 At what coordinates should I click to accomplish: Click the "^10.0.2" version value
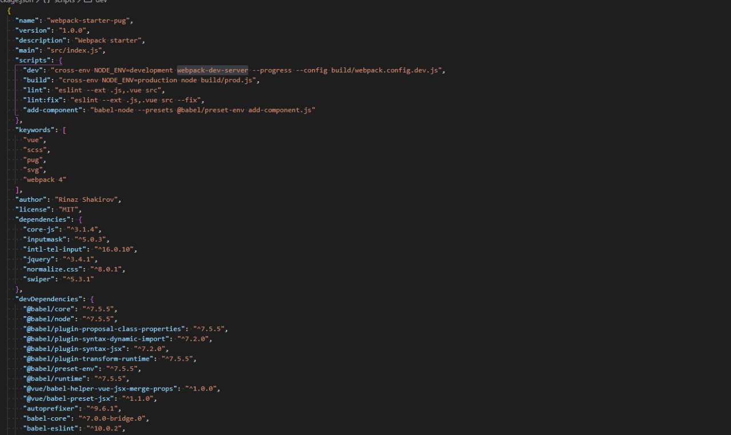(104, 428)
